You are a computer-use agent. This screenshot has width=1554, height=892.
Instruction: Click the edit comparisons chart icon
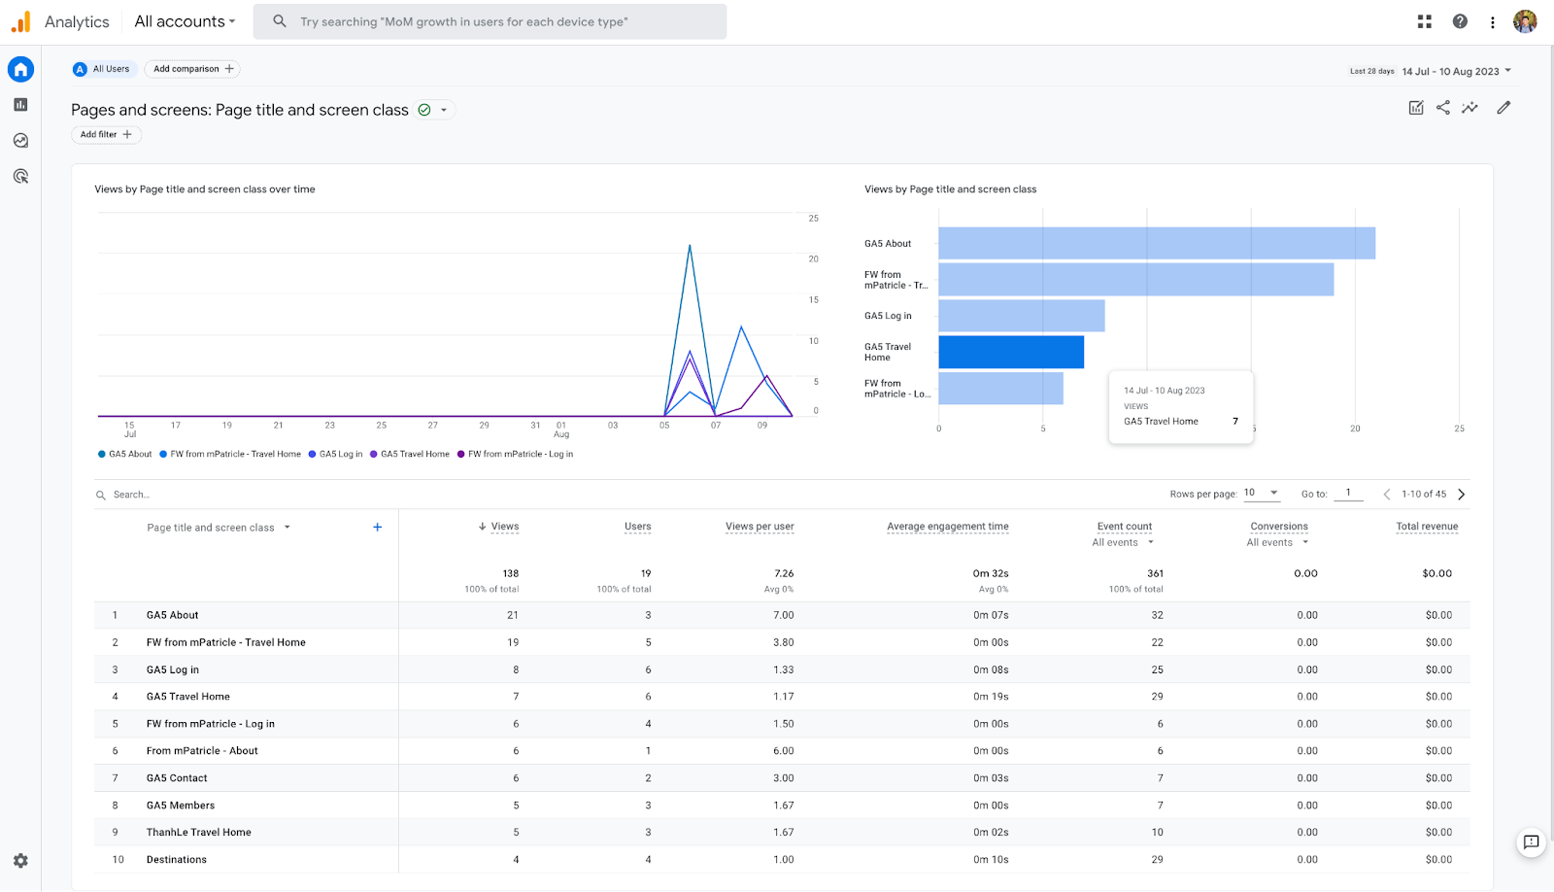tap(1416, 108)
